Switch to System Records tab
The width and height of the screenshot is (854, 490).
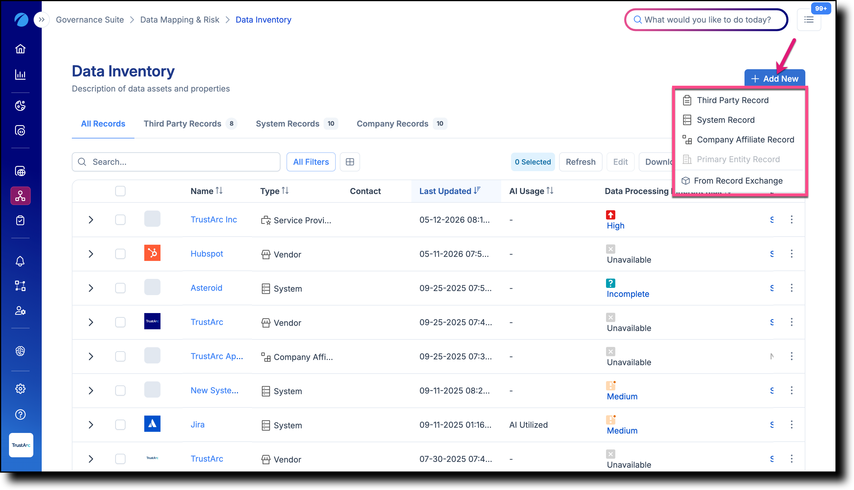(x=297, y=124)
